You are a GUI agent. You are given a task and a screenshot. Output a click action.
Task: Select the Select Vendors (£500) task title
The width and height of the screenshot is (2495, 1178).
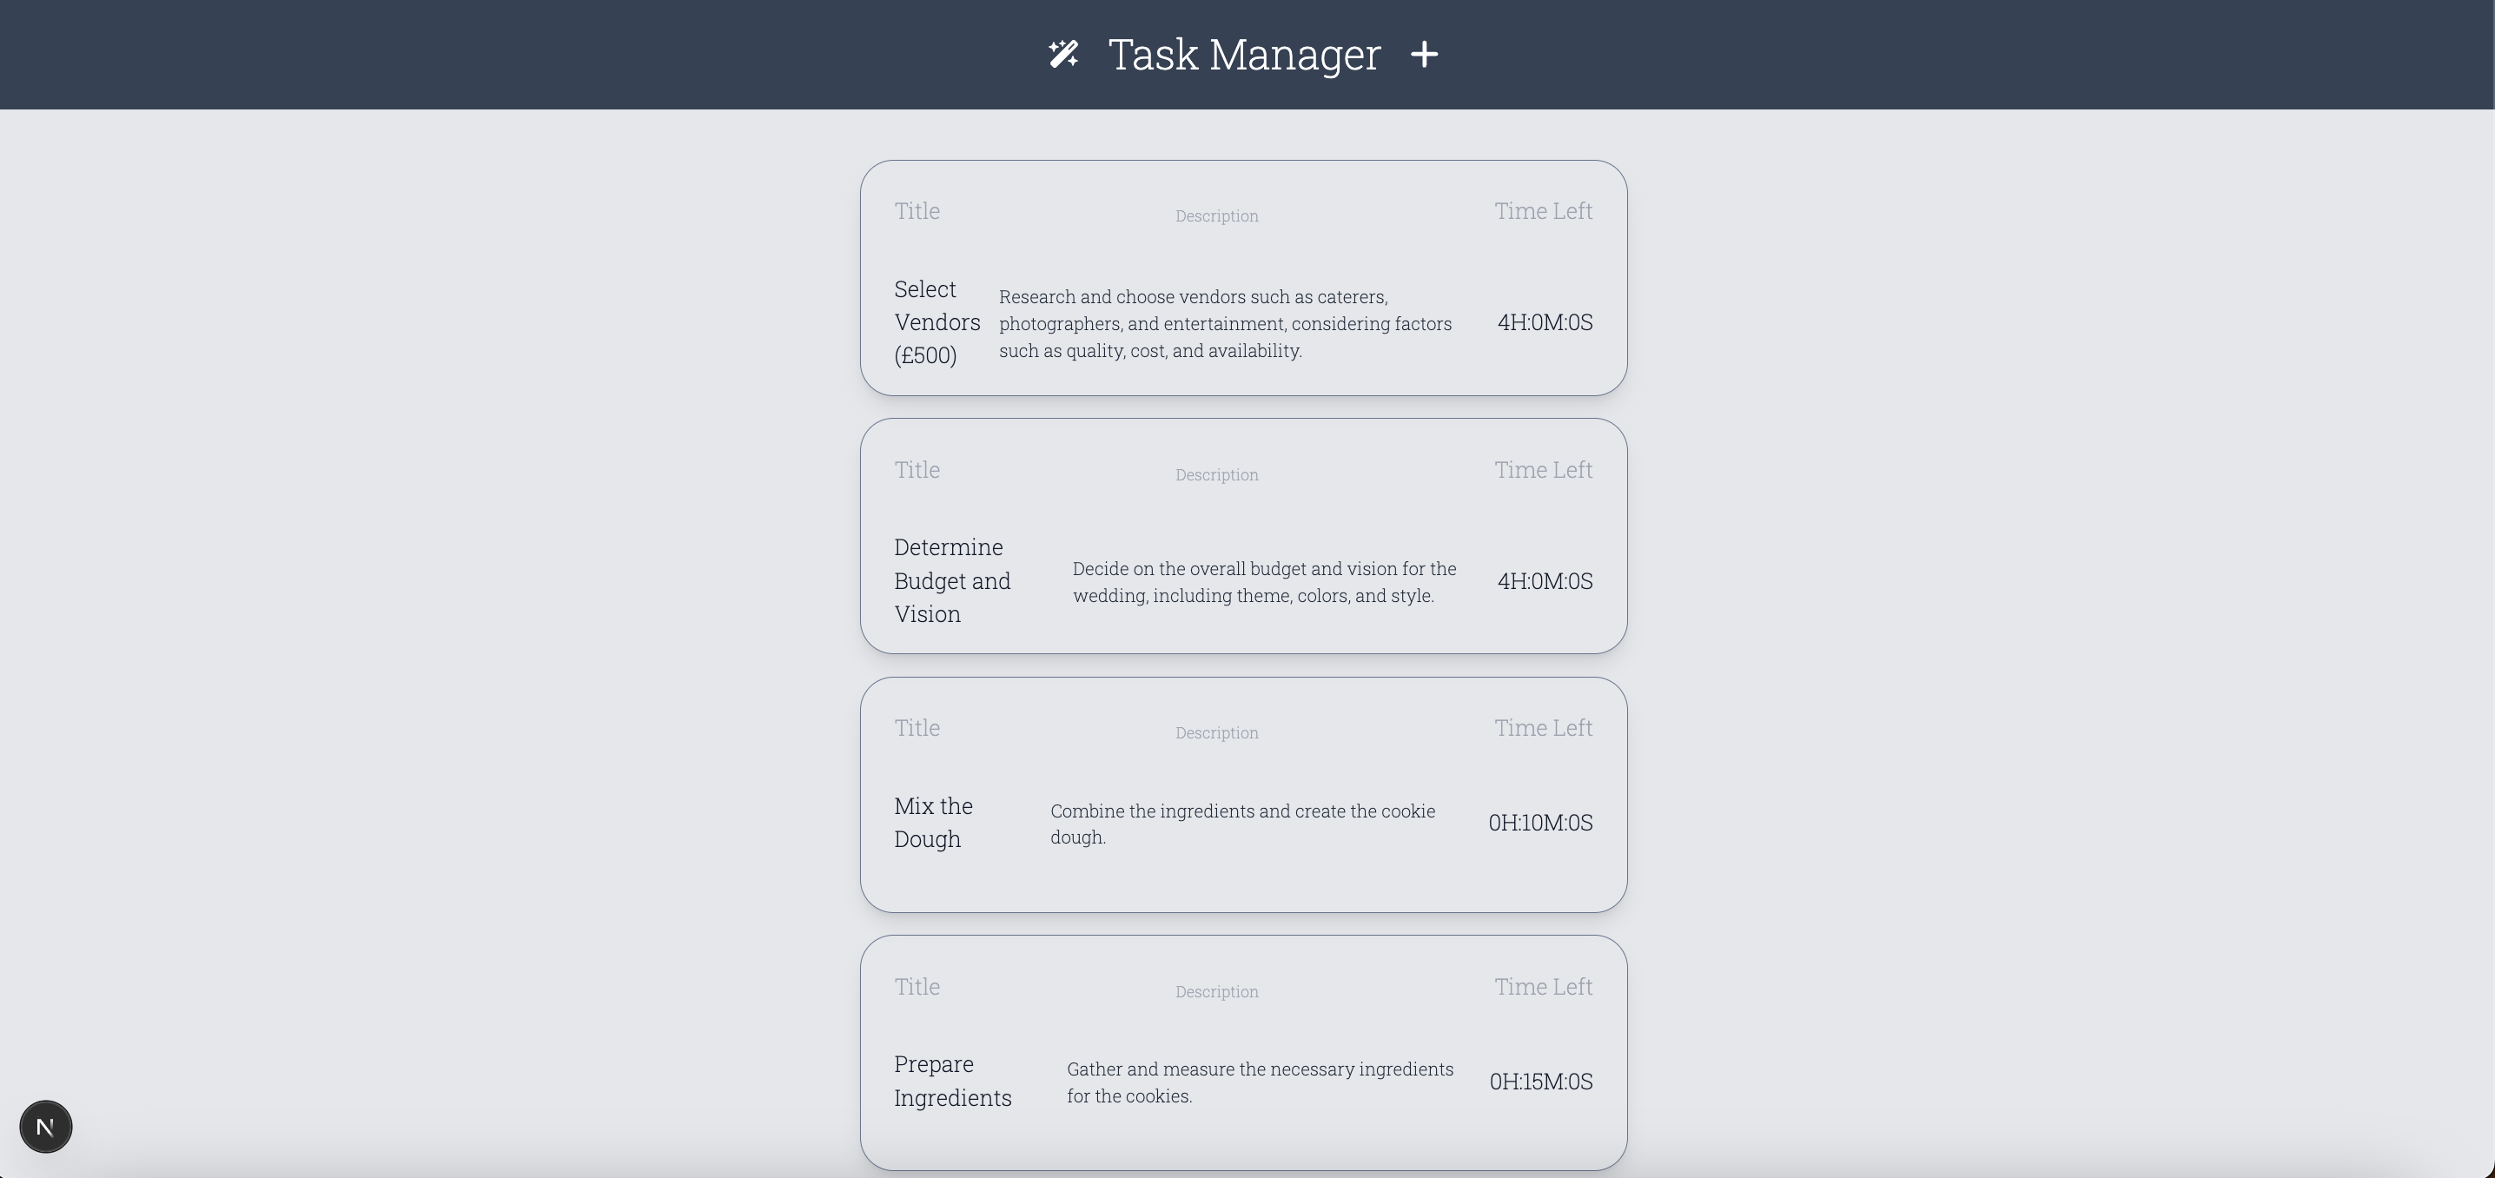click(x=937, y=321)
